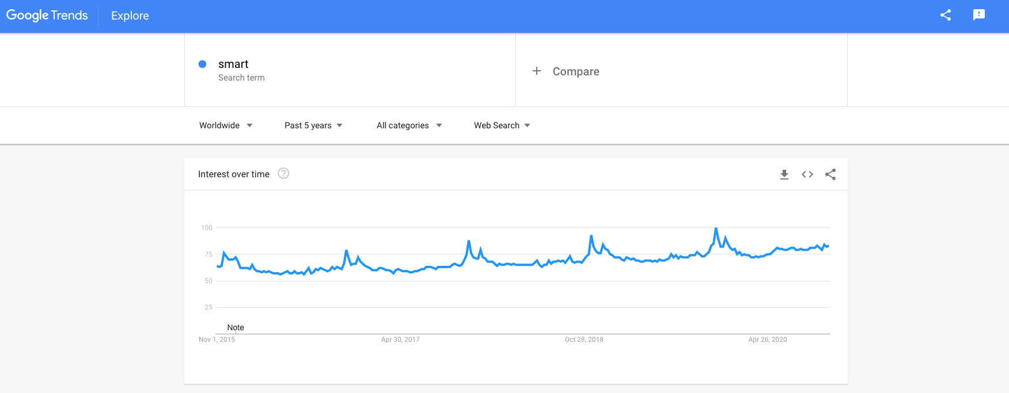Select the Explore menu item
1009x393 pixels.
pos(129,16)
